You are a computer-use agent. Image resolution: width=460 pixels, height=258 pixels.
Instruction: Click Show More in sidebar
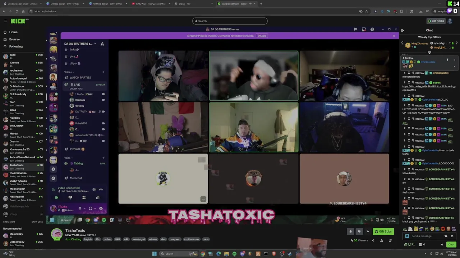pyautogui.click(x=9, y=222)
